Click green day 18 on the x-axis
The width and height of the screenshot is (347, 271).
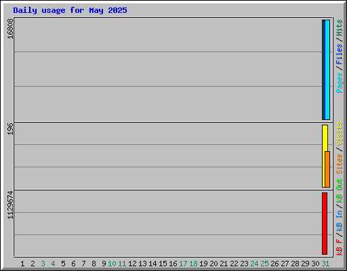pos(193,264)
